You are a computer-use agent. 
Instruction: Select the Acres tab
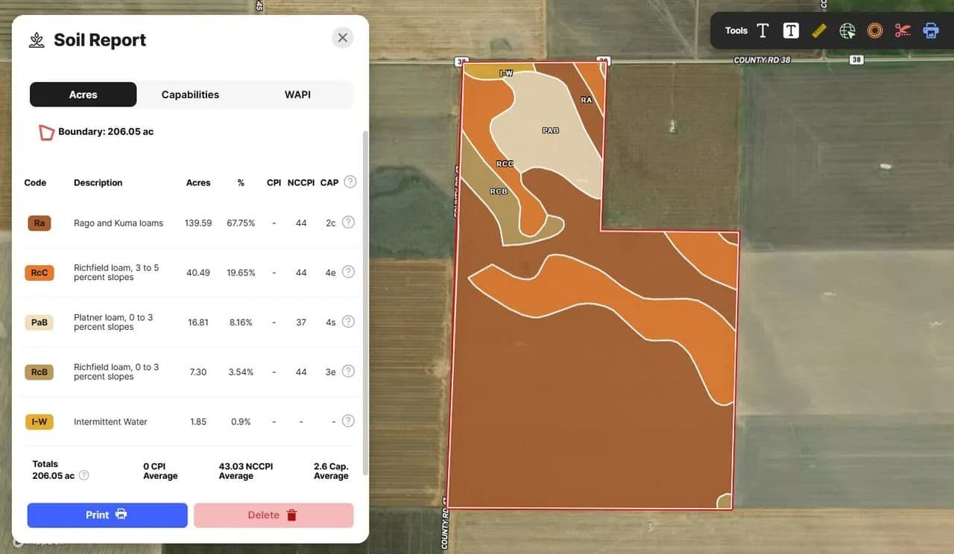point(83,95)
